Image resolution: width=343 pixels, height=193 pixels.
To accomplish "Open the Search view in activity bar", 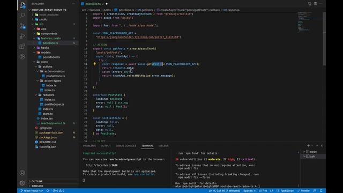I will coord(23,15).
